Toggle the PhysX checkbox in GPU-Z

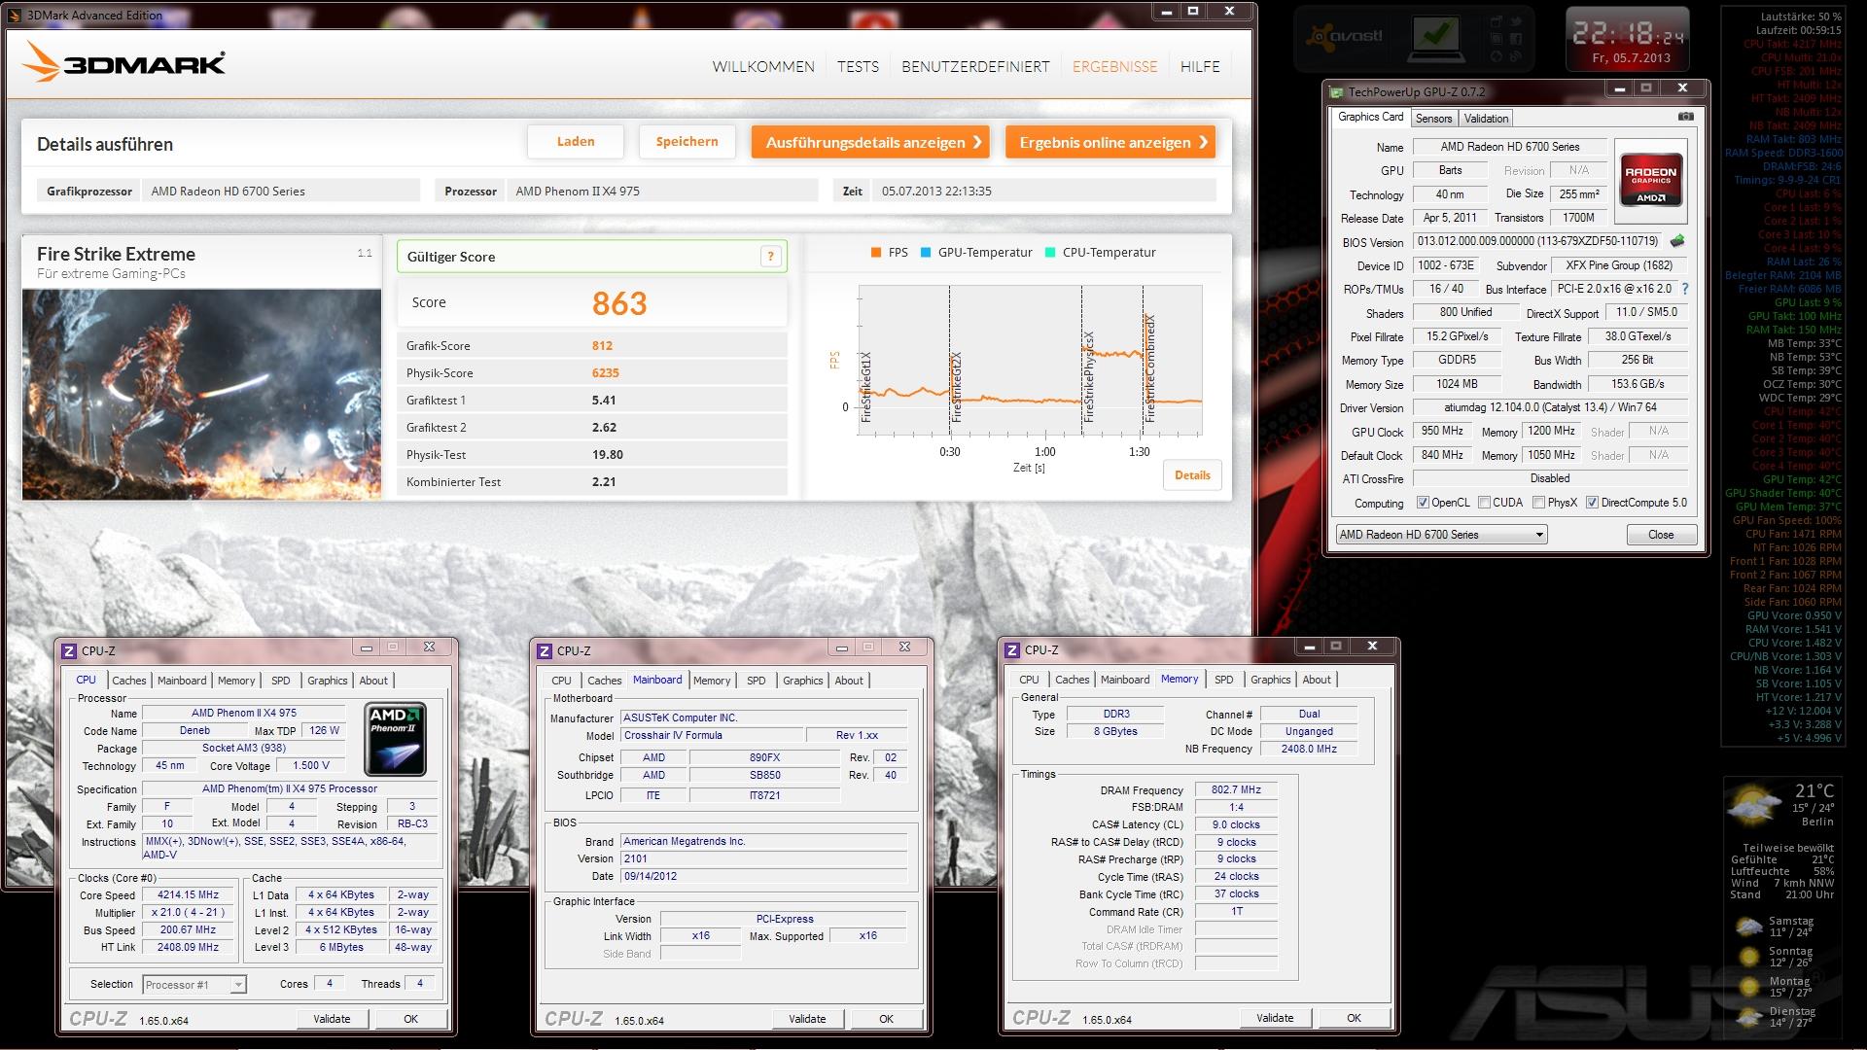(1538, 503)
